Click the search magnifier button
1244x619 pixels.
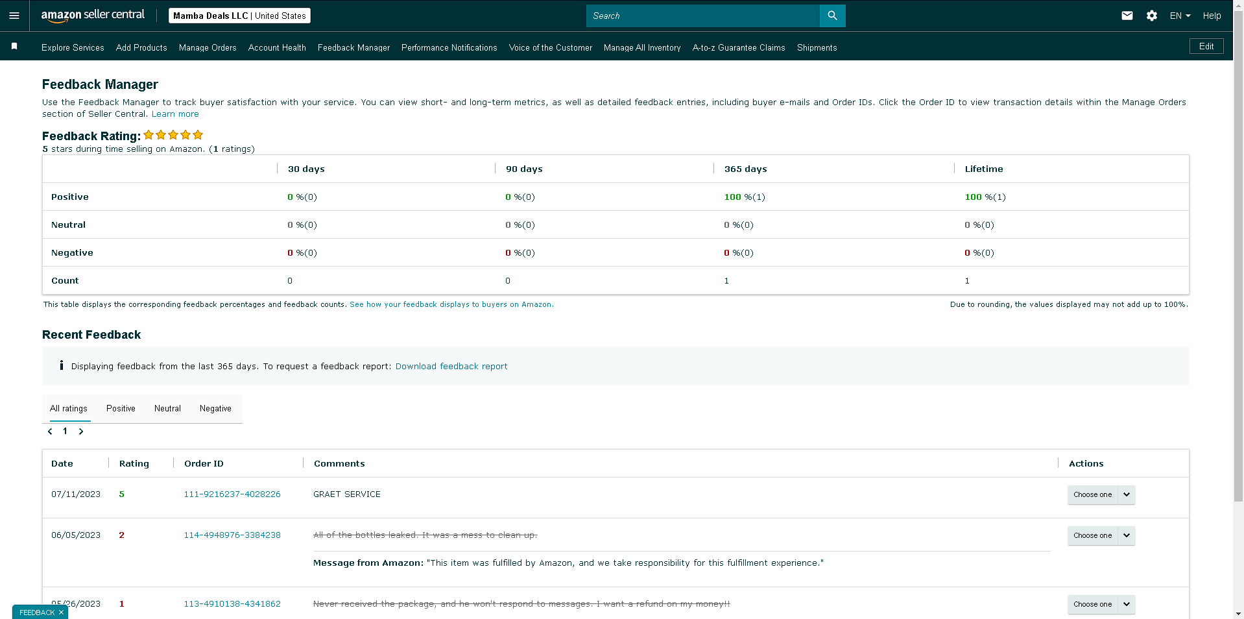click(832, 16)
